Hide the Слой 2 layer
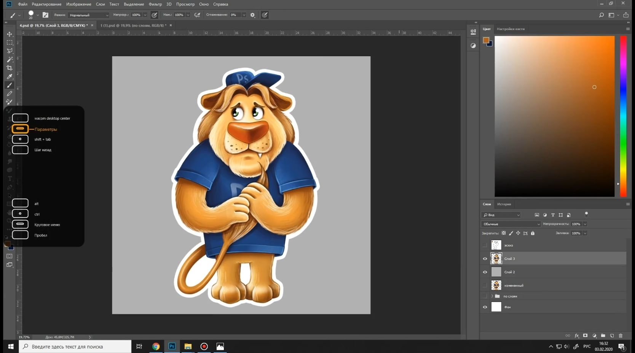 click(485, 272)
